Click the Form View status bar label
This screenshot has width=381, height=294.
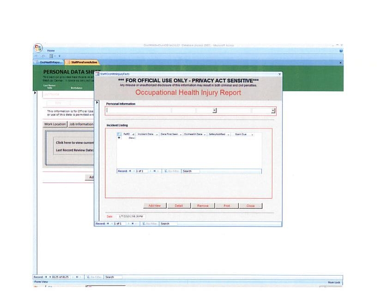click(x=41, y=282)
